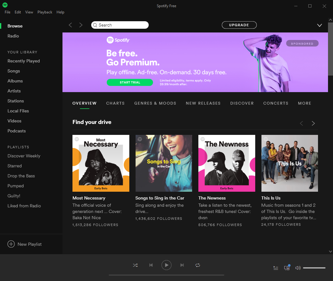
Task: Open the play queue
Action: click(x=276, y=268)
